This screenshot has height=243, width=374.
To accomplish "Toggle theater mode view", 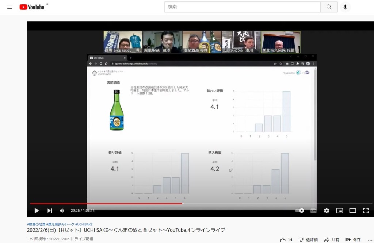I will pos(352,211).
